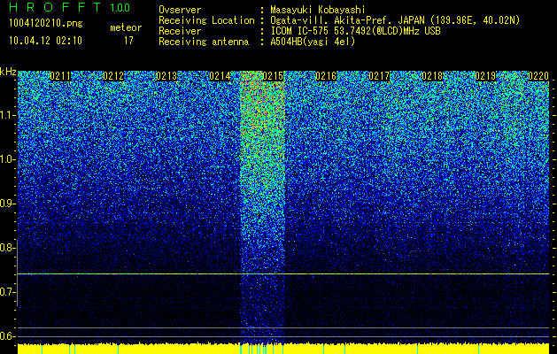Click the horizontal yellow carrier line
557x354 pixels.
click(x=283, y=273)
